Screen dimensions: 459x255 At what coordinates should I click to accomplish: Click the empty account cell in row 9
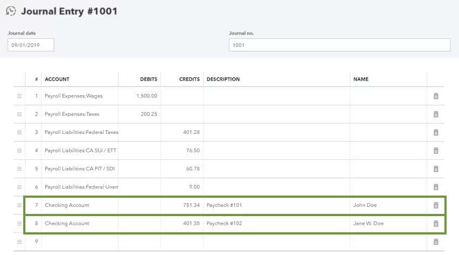click(80, 241)
